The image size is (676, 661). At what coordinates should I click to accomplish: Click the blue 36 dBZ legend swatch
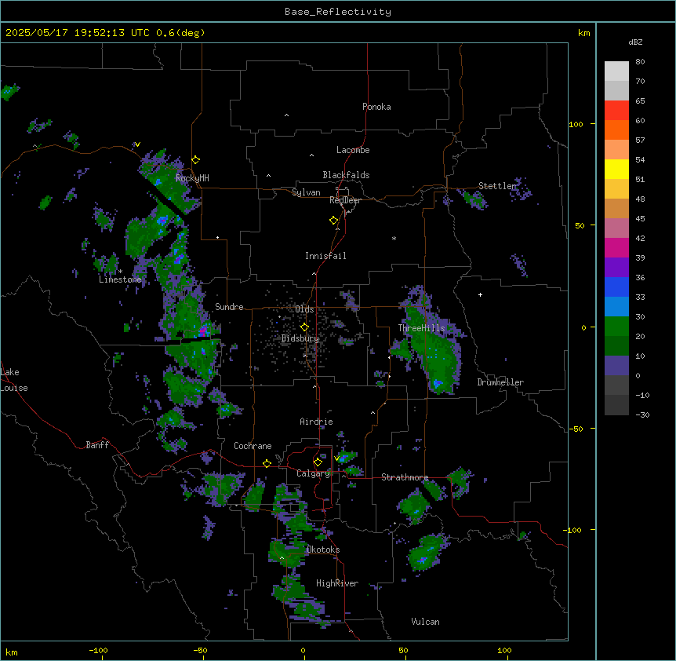616,287
